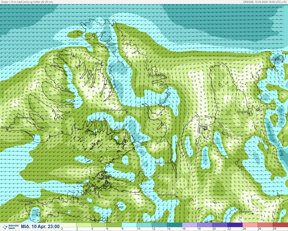Image resolution: width=288 pixels, height=231 pixels.
Task: Click the turquoise 10–12 m/s legend swatch
Action: point(144,225)
